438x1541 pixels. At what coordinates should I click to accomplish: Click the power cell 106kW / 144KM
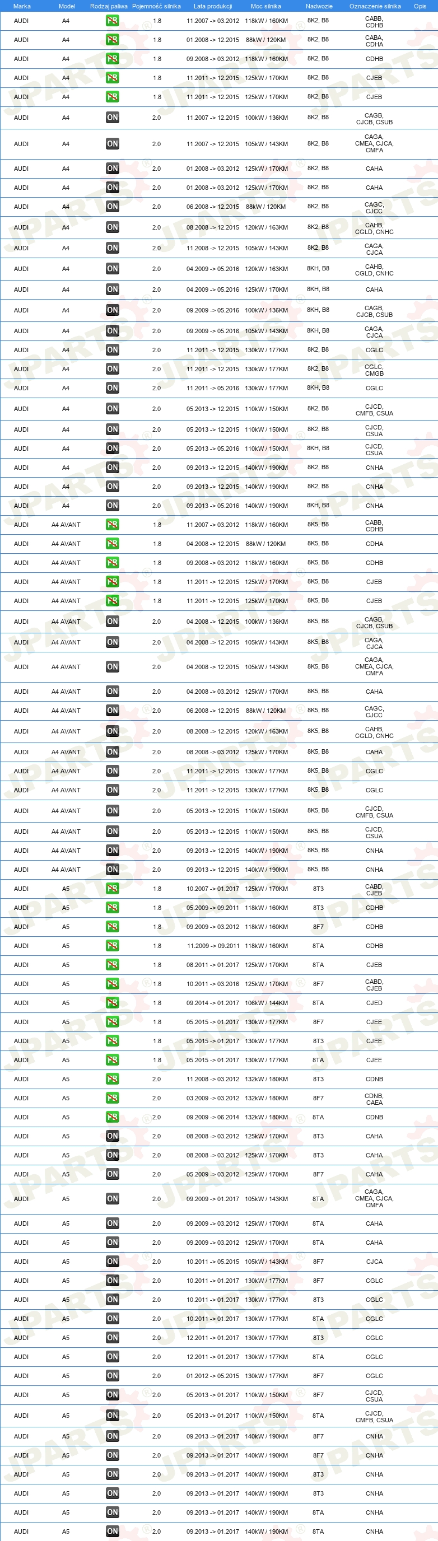click(x=266, y=1003)
